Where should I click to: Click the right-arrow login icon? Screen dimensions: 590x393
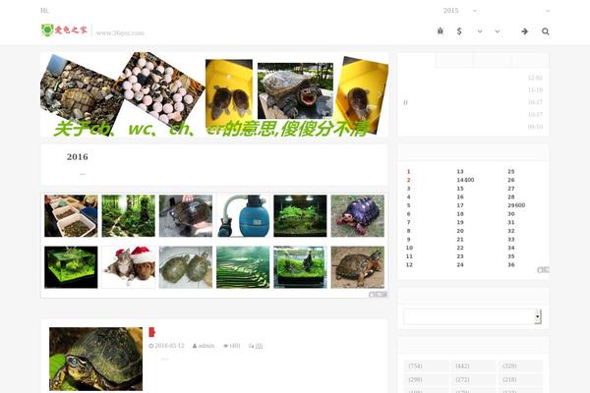click(x=524, y=31)
